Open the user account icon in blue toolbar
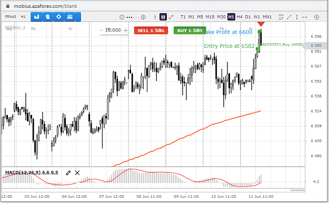329x203 pixels. pyautogui.click(x=47, y=17)
